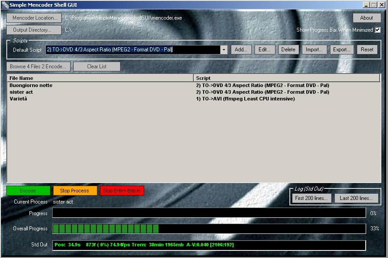This screenshot has width=388, height=258.
Task: Delete the selected script
Action: click(x=288, y=50)
